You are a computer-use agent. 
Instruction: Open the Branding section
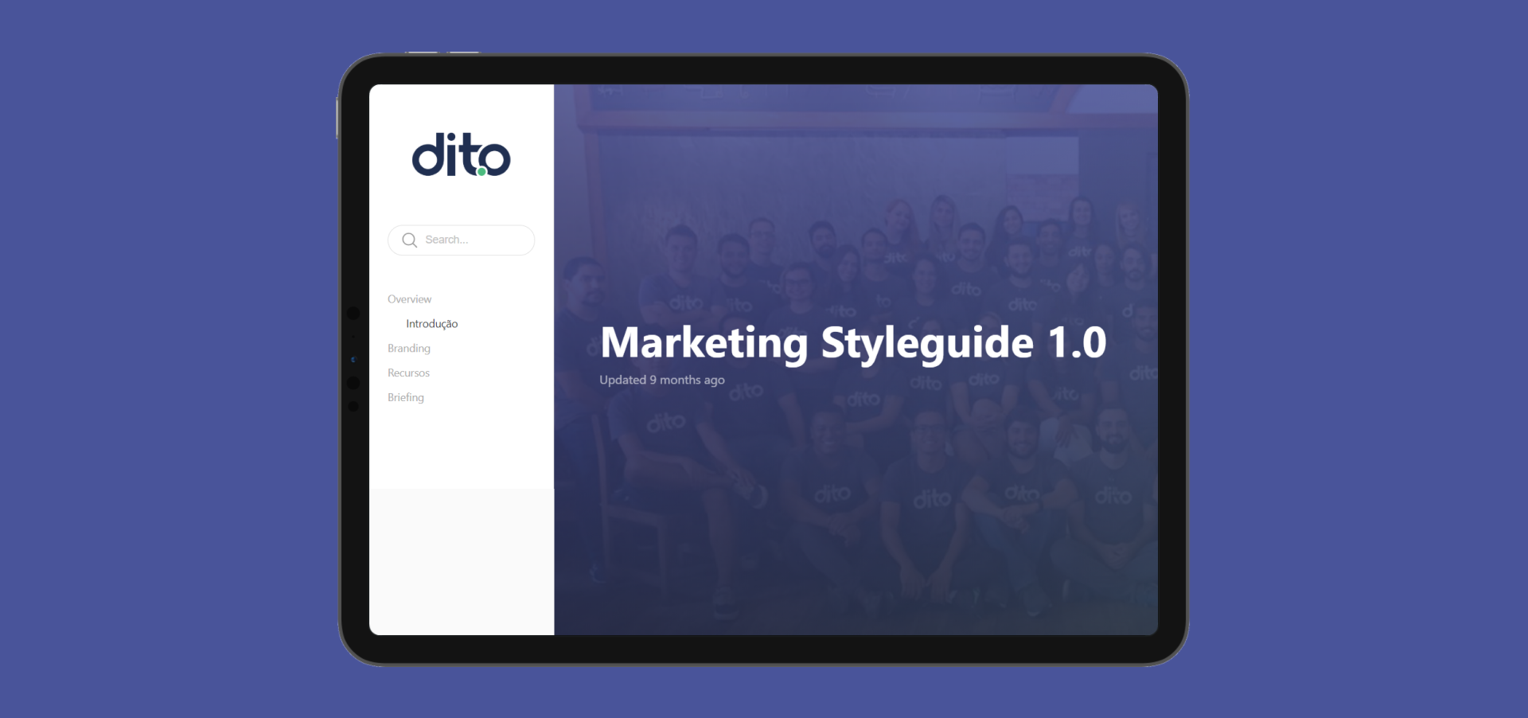(x=408, y=349)
